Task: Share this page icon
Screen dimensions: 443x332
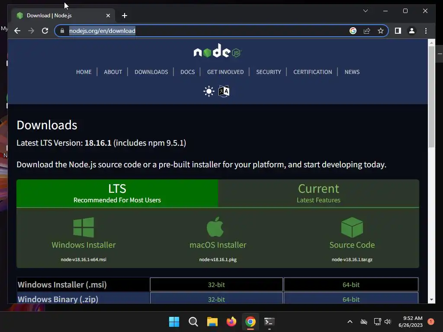Action: (367, 31)
